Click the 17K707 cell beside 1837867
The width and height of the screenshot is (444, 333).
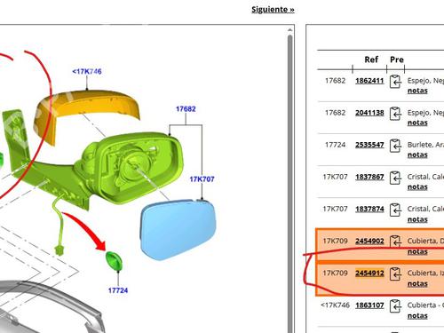click(x=335, y=177)
